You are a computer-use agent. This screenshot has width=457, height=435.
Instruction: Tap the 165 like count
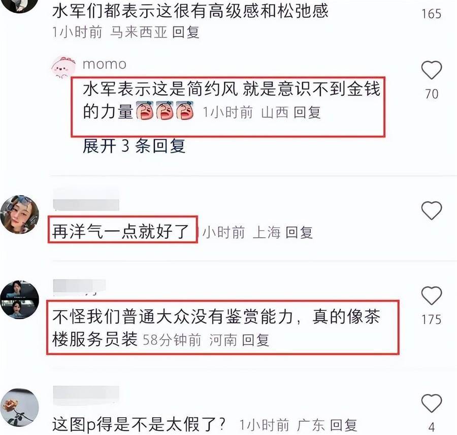point(431,14)
